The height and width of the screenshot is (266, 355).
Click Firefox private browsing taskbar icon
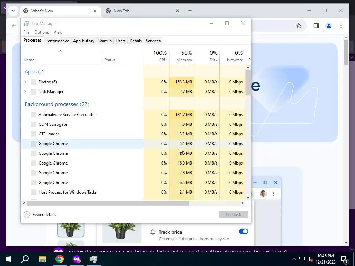coord(77,259)
